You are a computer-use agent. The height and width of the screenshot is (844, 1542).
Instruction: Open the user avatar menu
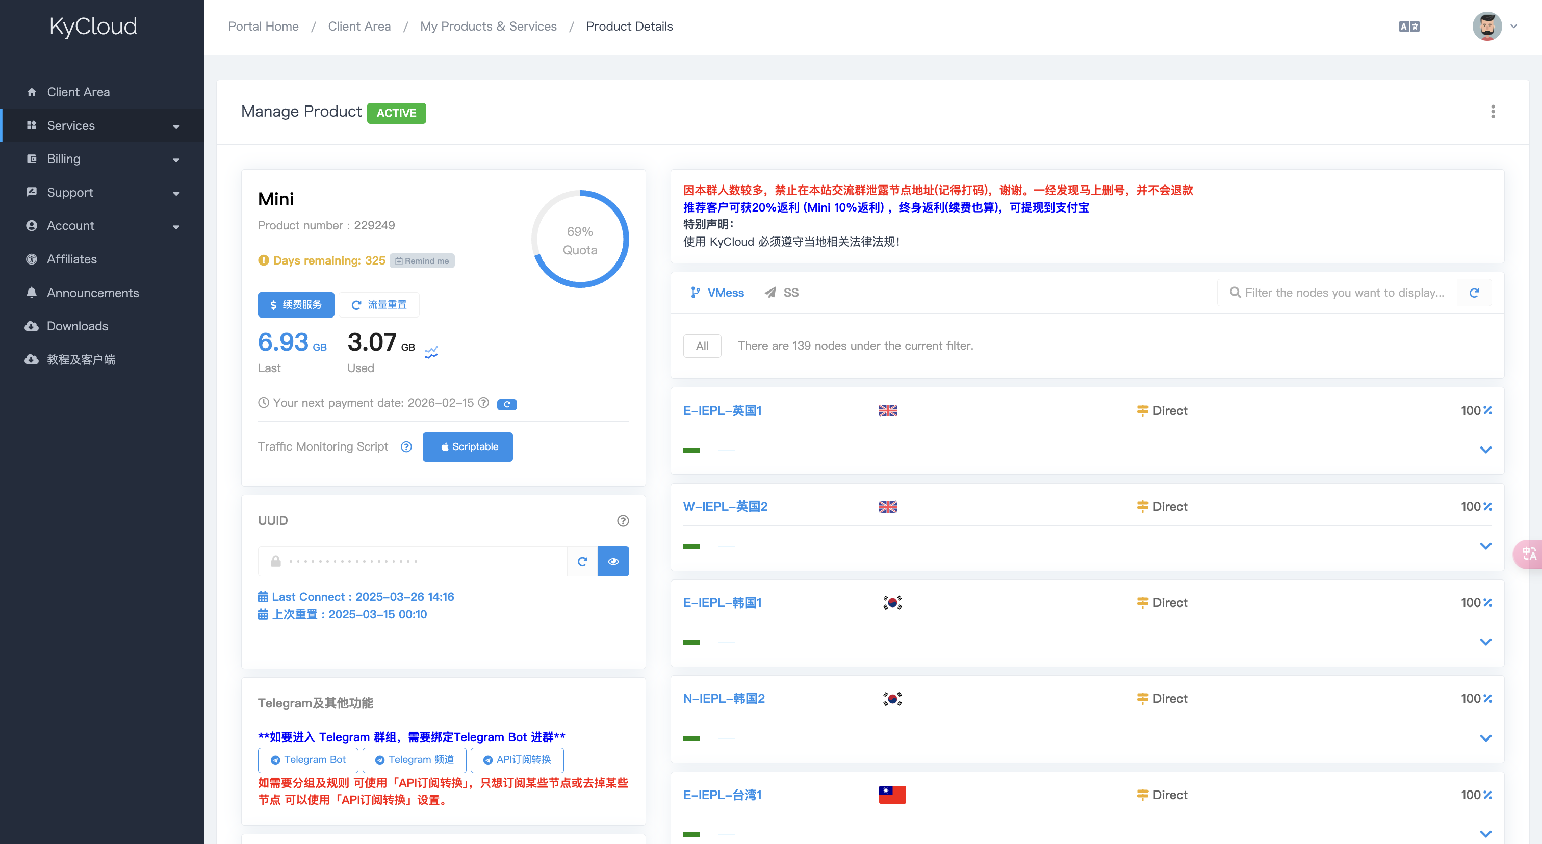1494,27
